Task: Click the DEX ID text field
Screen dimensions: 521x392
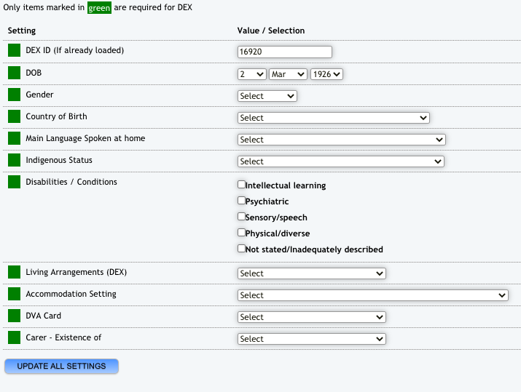Action: click(x=284, y=52)
